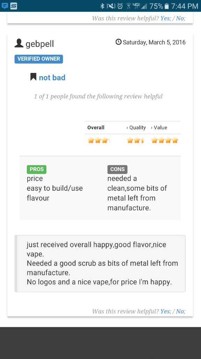The image size is (201, 359).
Task: Tap the bookmark icon before 'not bad'
Action: (33, 77)
